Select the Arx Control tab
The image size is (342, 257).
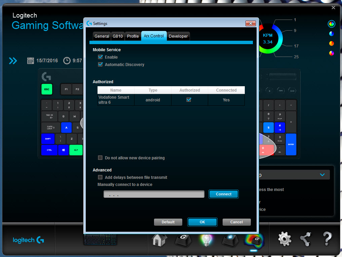click(154, 36)
